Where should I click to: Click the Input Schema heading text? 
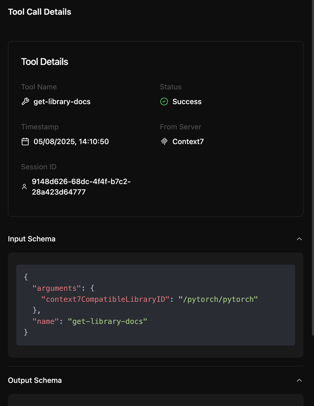click(x=32, y=239)
